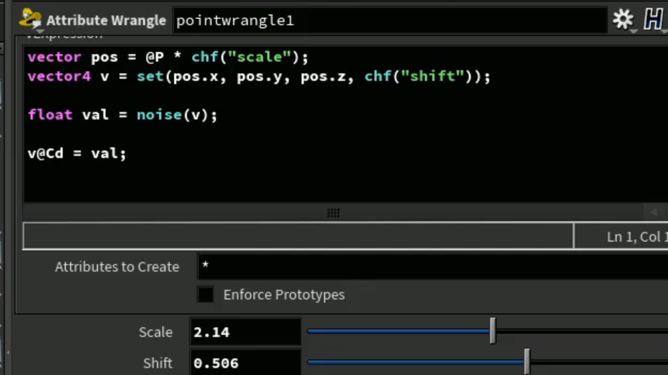Click the Scale slider handle
Viewport: 668px width, 375px height.
pyautogui.click(x=493, y=331)
